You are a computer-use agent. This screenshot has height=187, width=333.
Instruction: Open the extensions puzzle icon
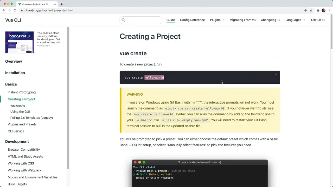318,10
